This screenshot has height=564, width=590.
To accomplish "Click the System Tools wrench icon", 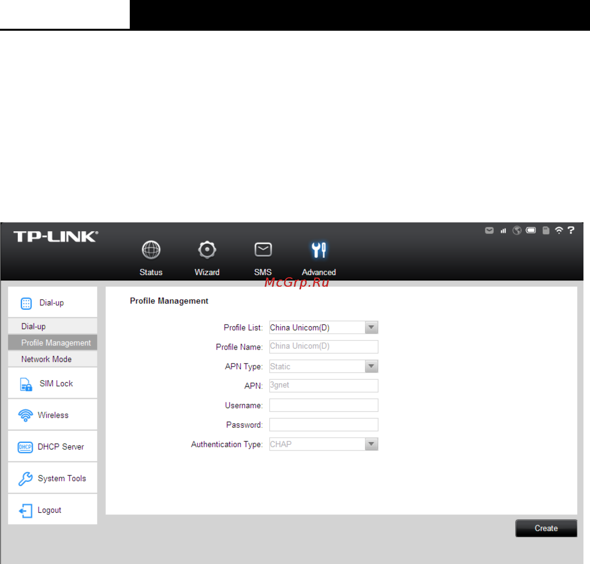I will [x=25, y=478].
